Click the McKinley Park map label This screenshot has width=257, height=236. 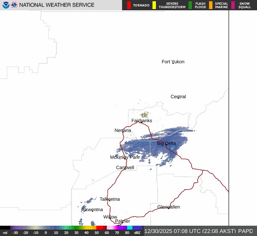pos(125,157)
